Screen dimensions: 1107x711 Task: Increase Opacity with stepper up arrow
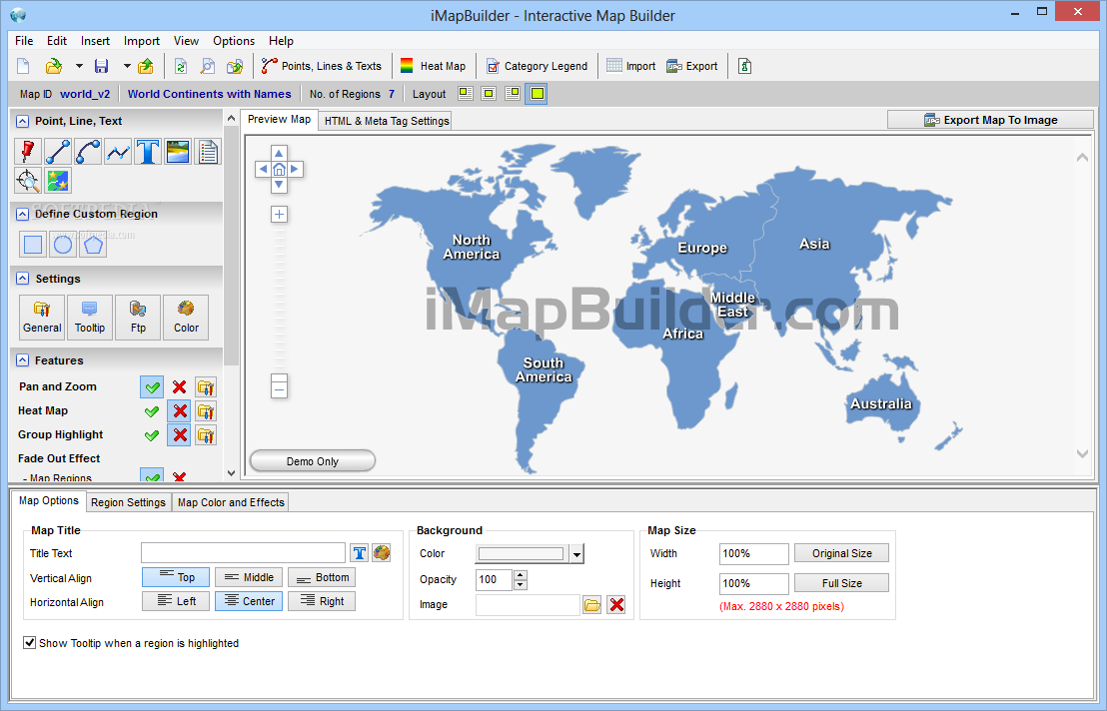coord(521,575)
